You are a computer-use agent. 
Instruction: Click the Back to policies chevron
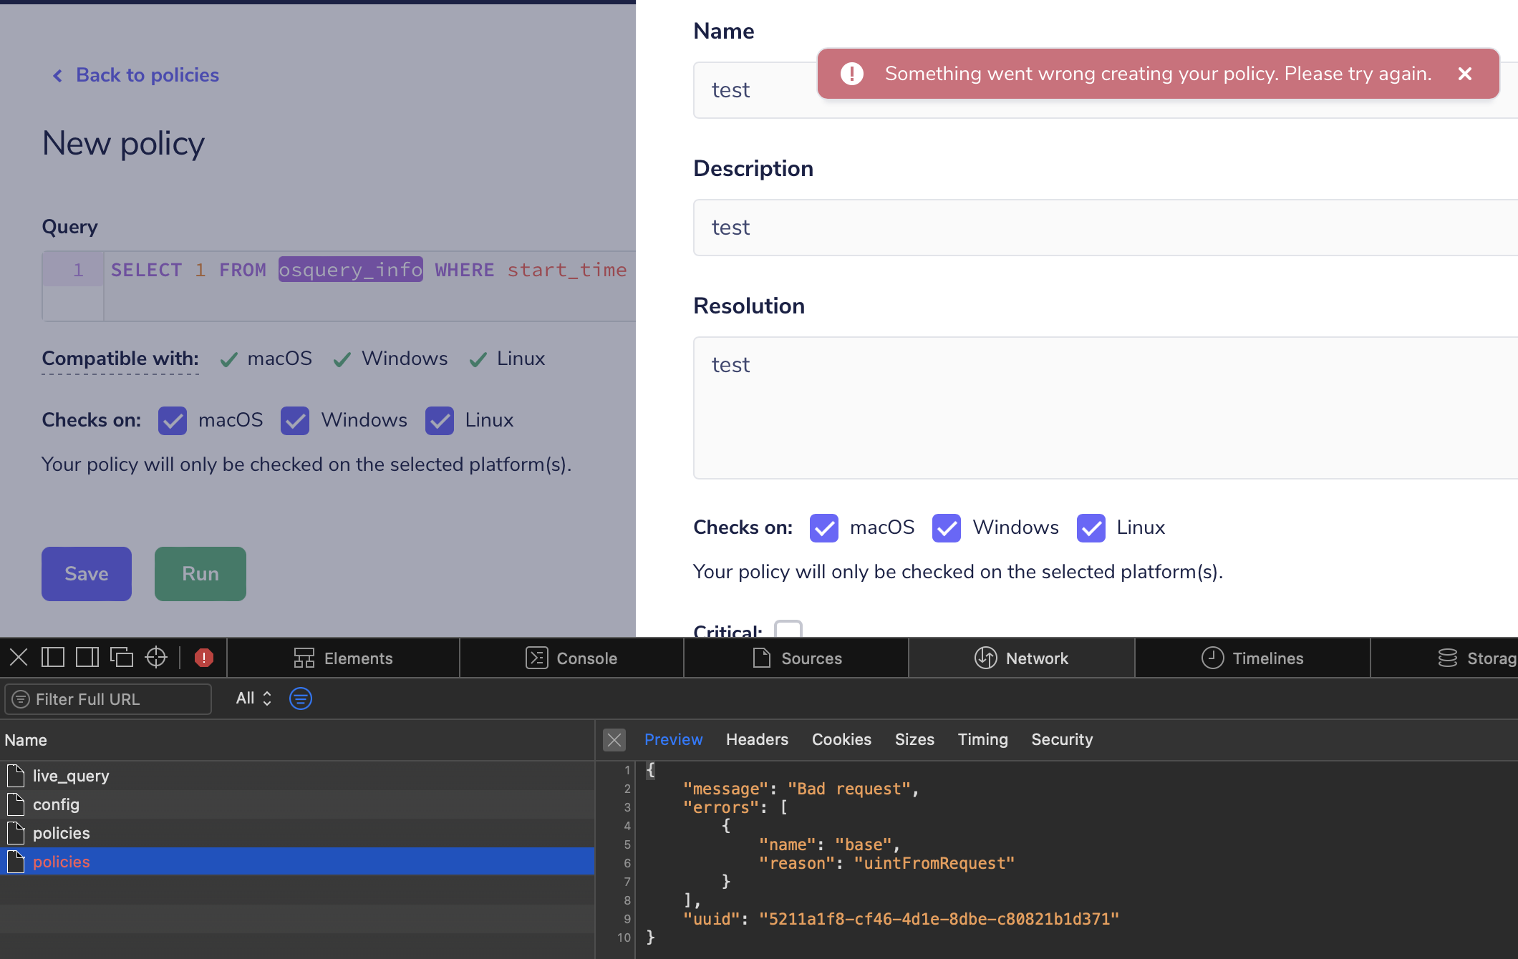click(58, 75)
